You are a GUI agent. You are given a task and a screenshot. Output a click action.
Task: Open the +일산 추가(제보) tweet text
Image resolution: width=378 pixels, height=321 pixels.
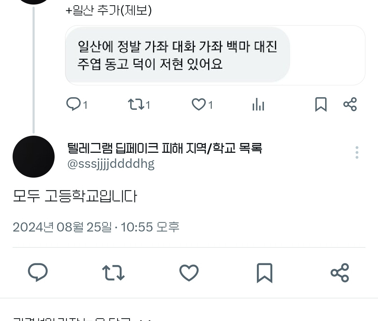(108, 10)
